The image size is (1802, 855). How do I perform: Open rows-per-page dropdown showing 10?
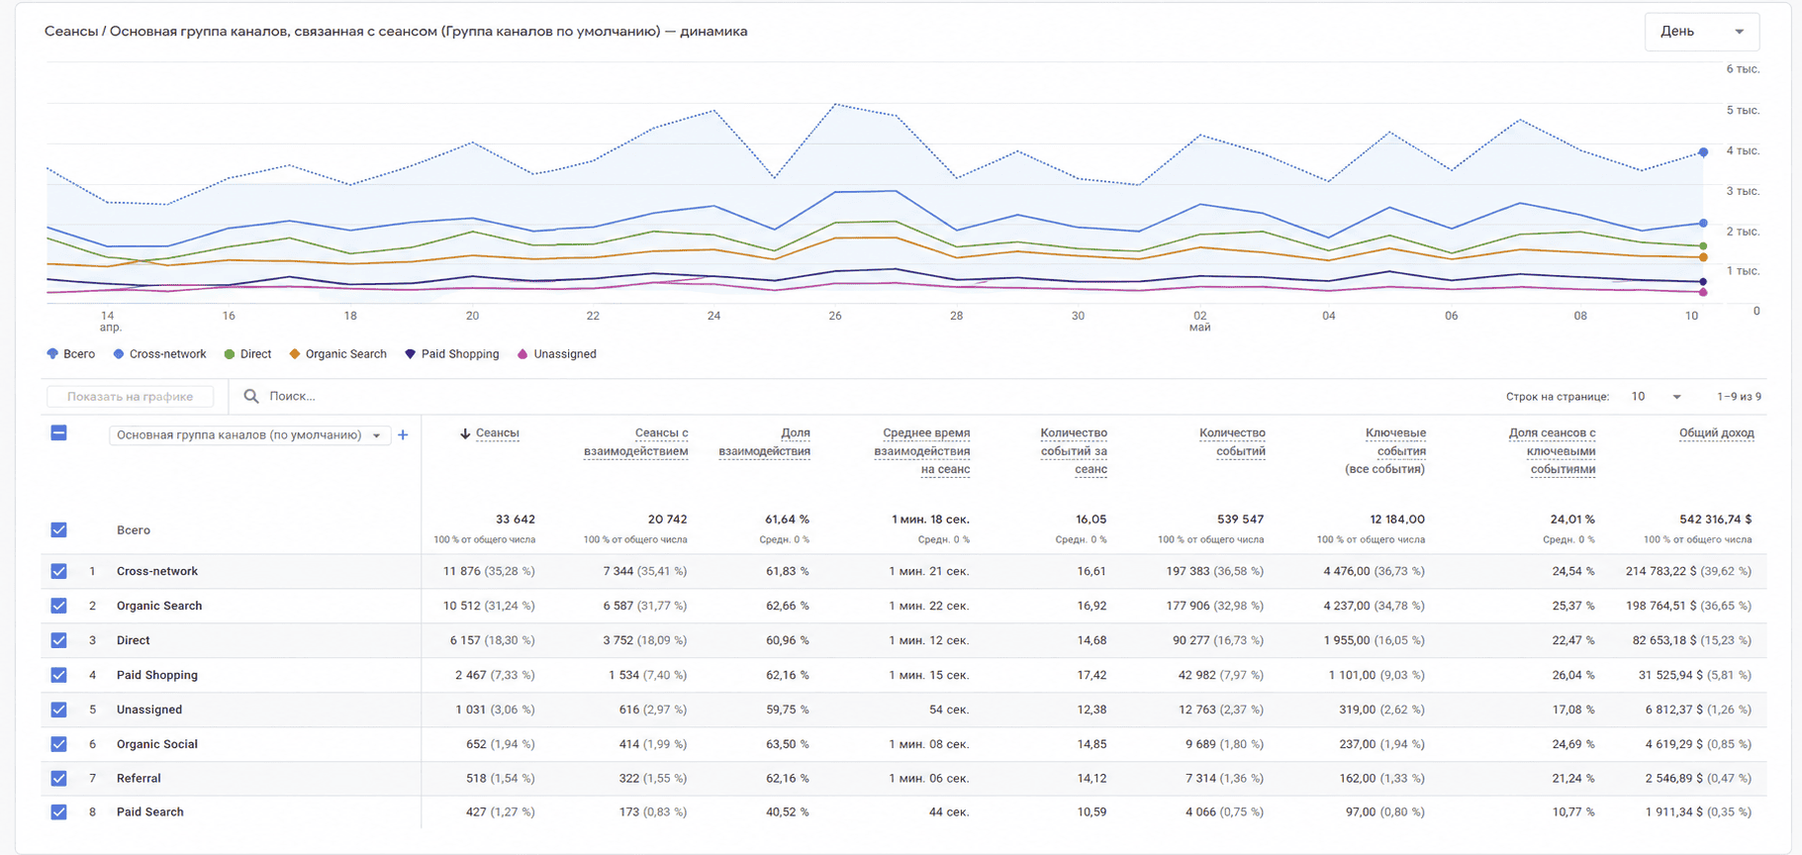pos(1656,397)
